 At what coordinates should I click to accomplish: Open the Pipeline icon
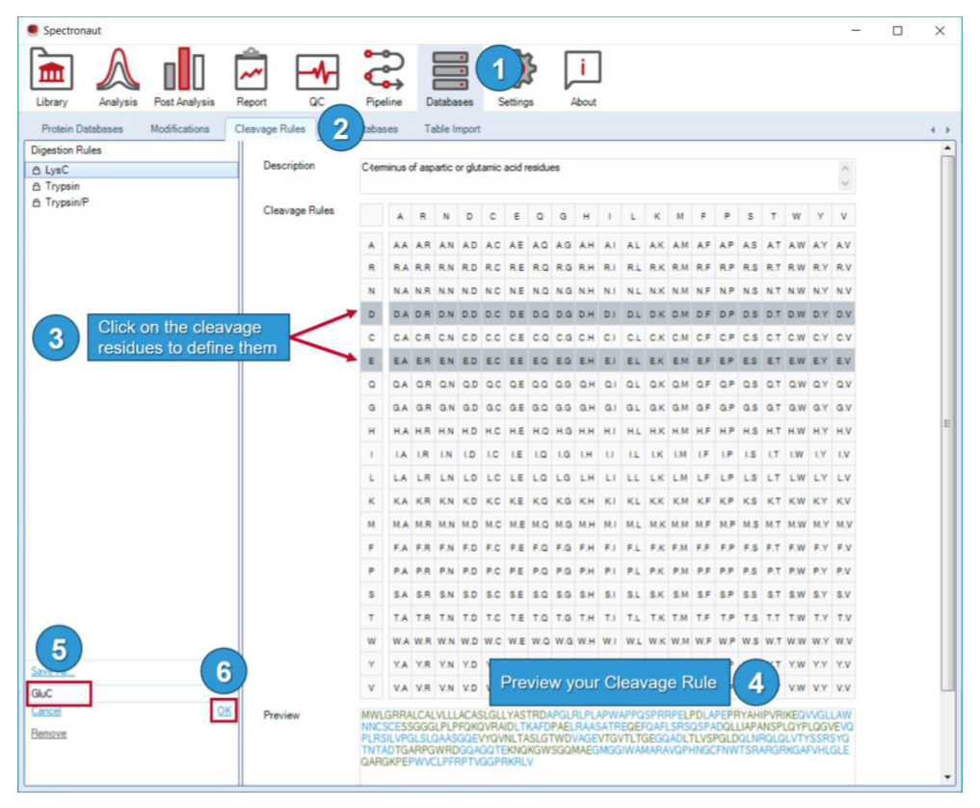pyautogui.click(x=384, y=77)
